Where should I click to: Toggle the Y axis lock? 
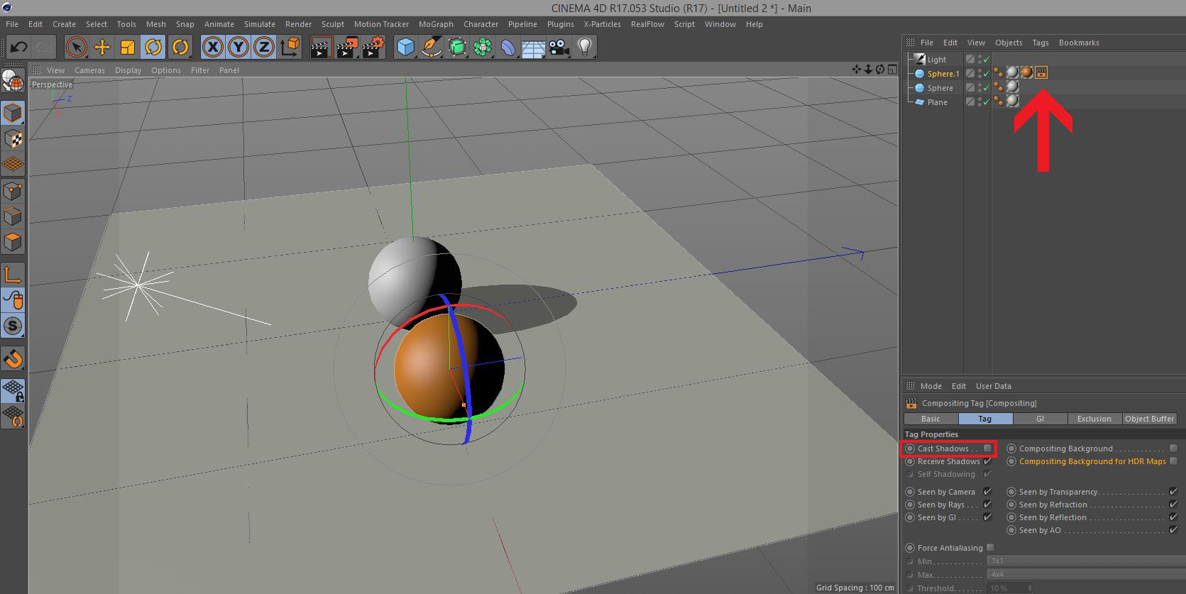pyautogui.click(x=238, y=48)
